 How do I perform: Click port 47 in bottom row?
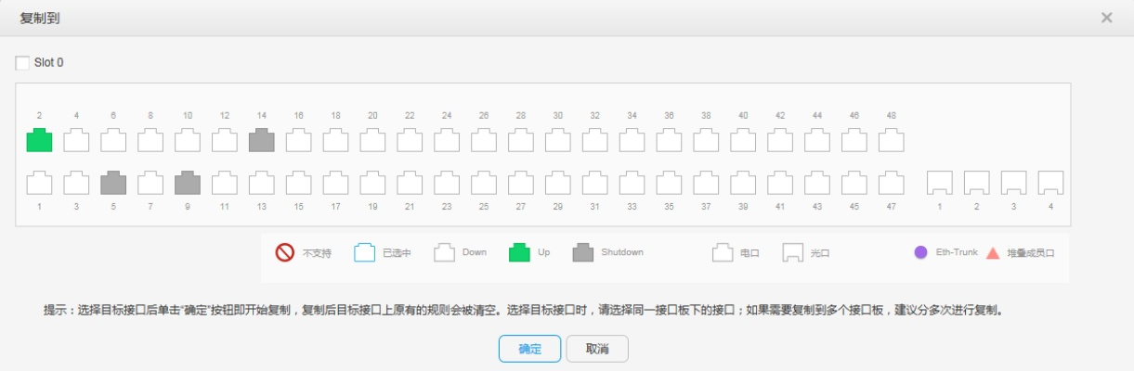click(x=892, y=183)
